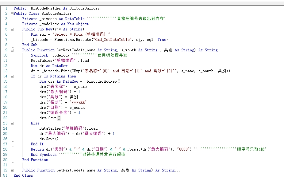Click 'drs("表名称") = s_name' line
The height and width of the screenshot is (177, 284).
pyautogui.click(x=63, y=87)
